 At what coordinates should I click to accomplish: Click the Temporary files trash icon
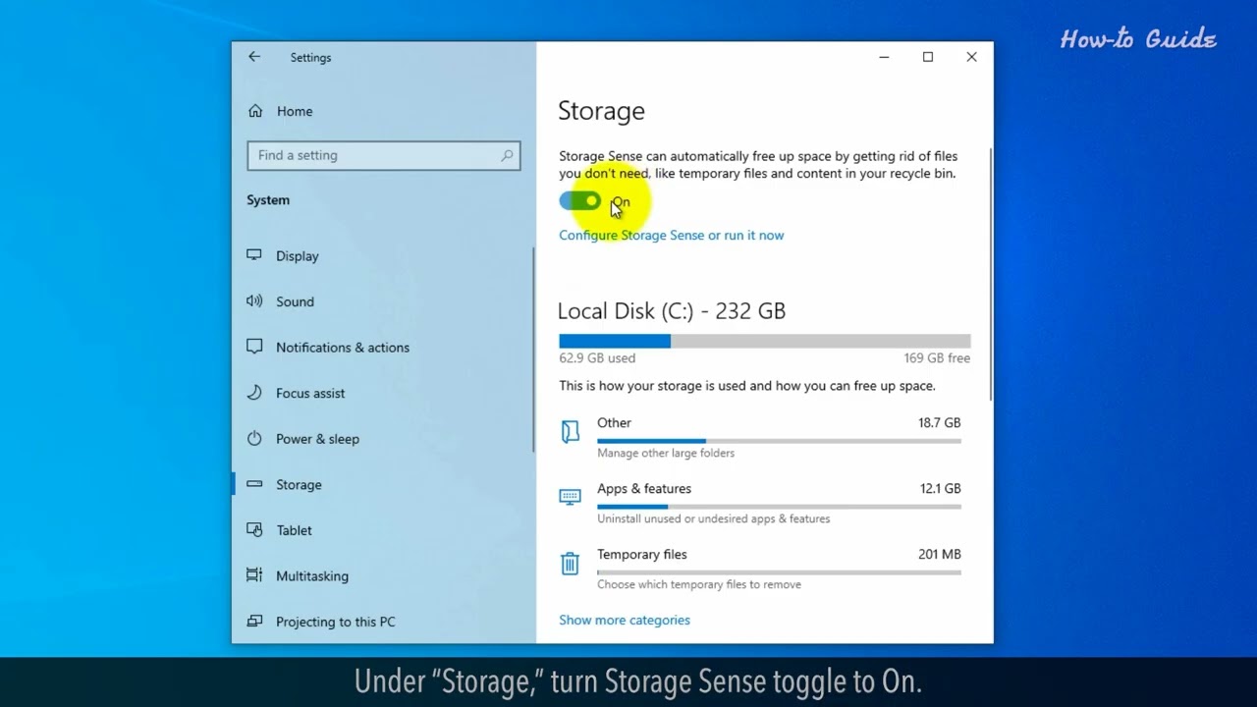[570, 563]
